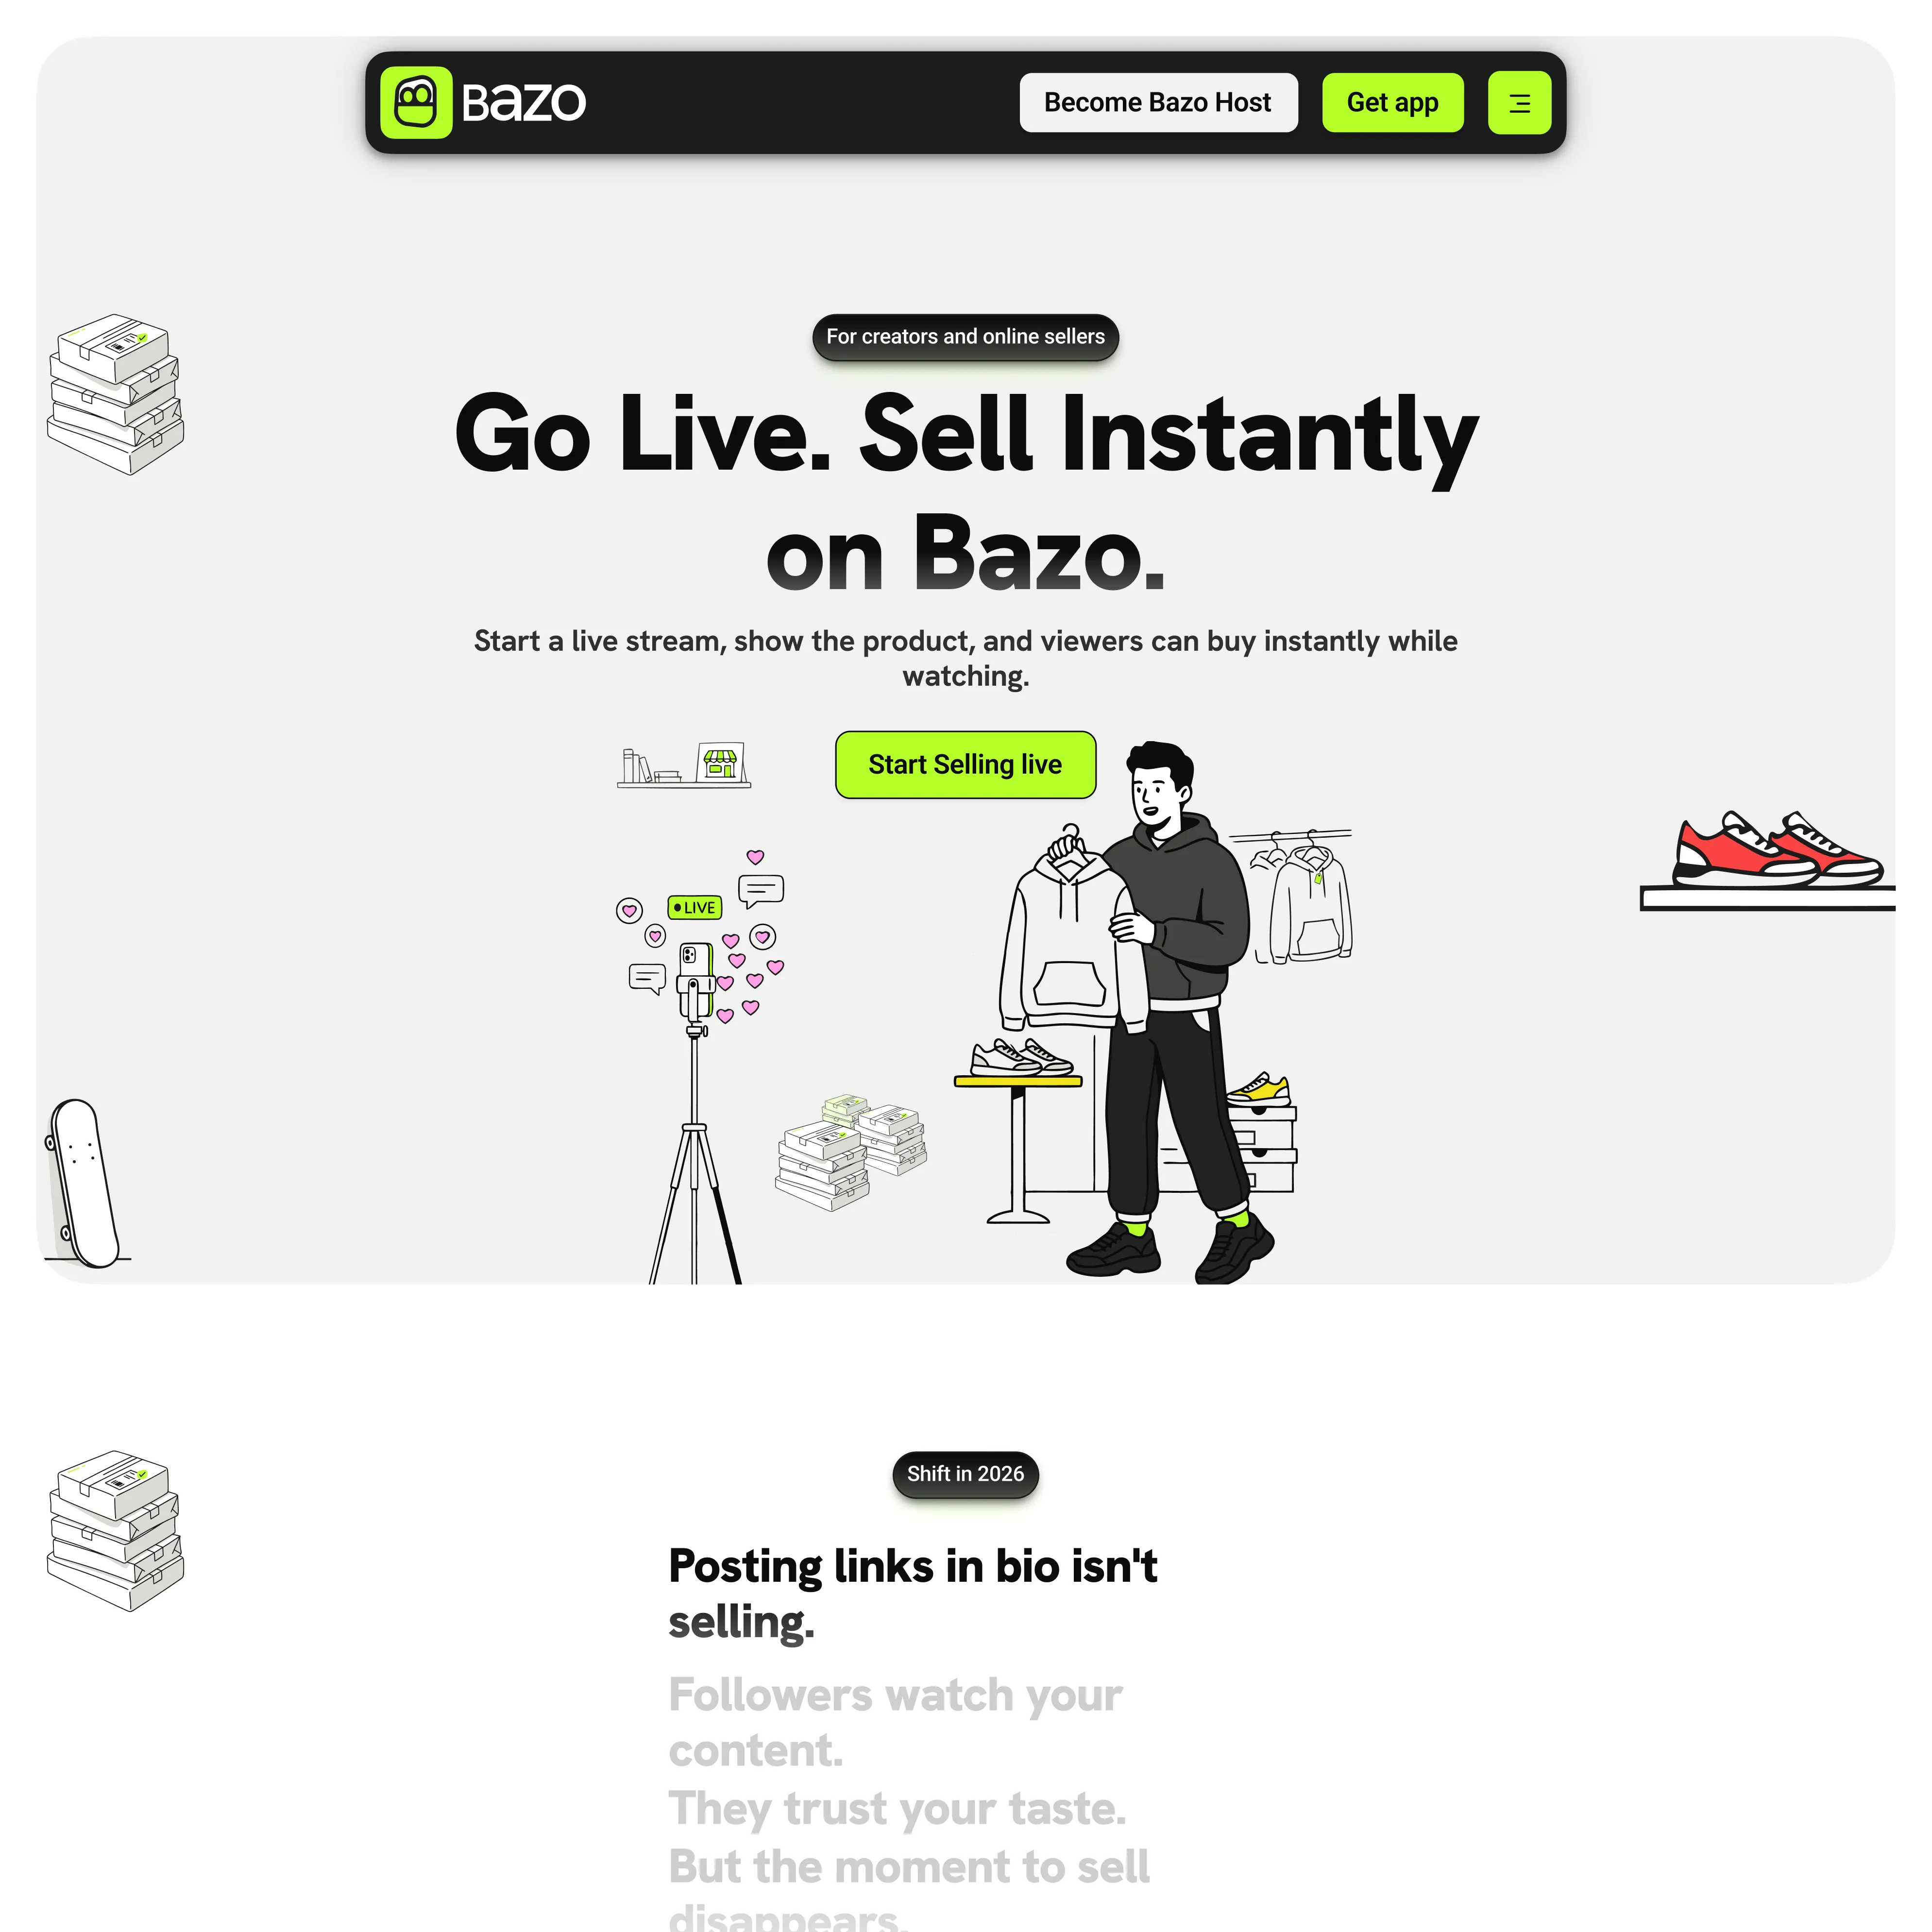The height and width of the screenshot is (1932, 1932).
Task: Click Posting links in bio isn't selling heading
Action: coord(912,1593)
